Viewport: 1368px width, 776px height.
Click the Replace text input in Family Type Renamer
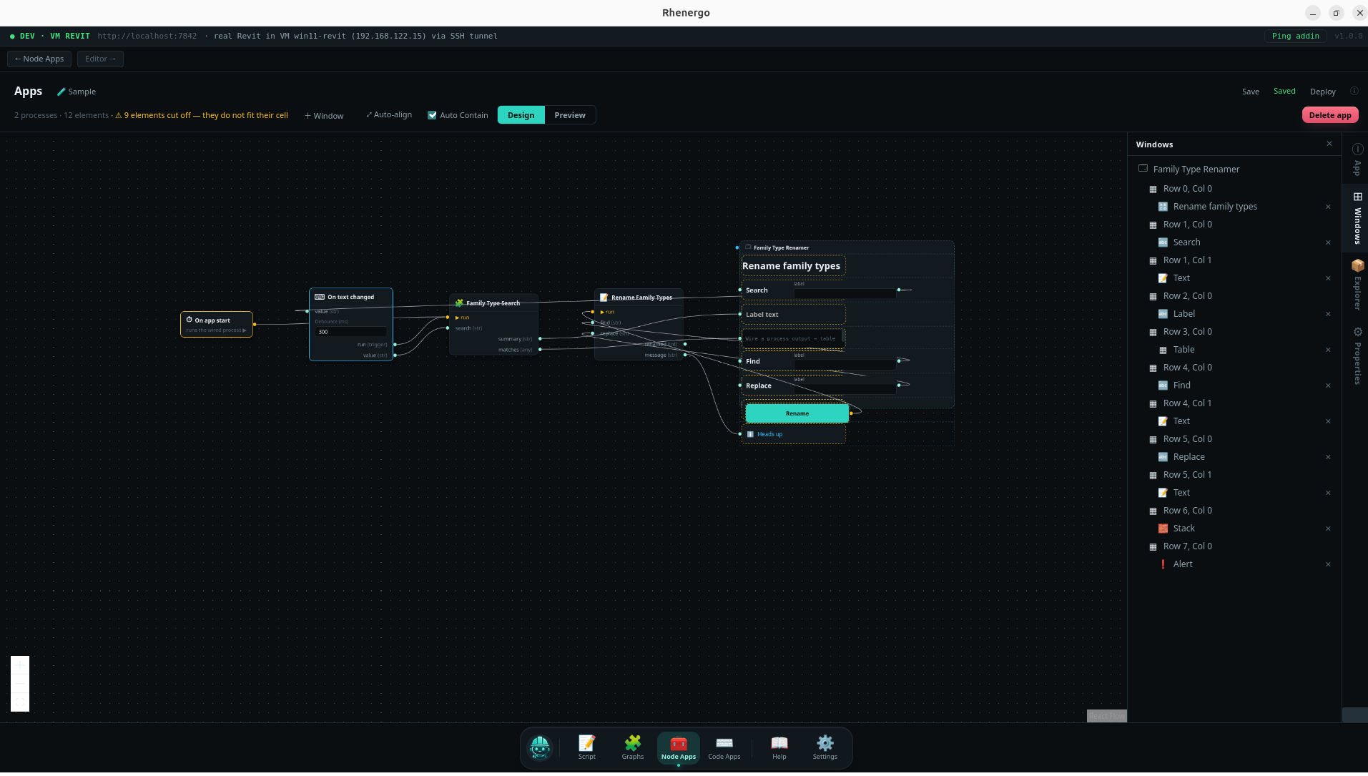point(845,389)
